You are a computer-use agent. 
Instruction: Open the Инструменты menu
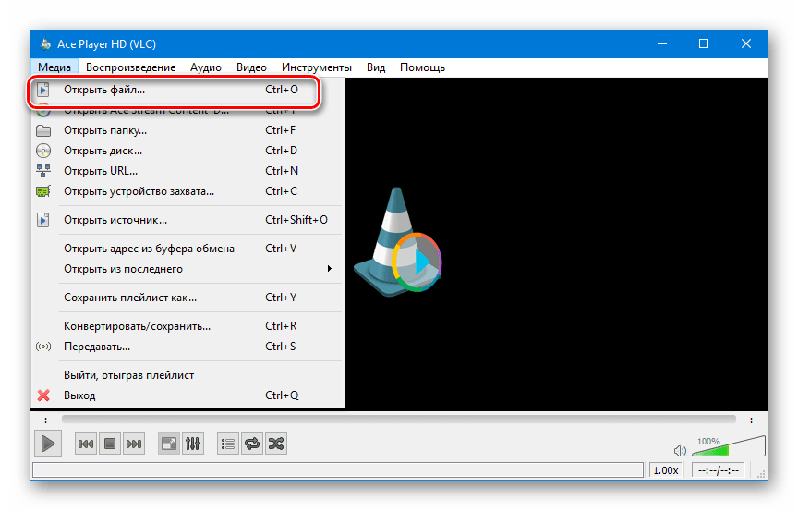click(x=317, y=67)
